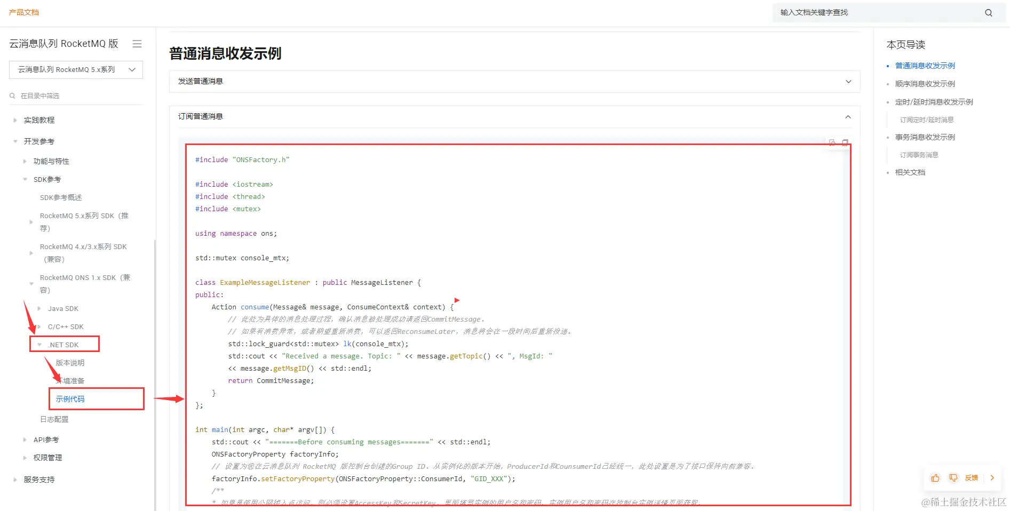Click the 'ONSFactoryProperty factoryInfo;' code line
1010x511 pixels.
[x=275, y=454]
